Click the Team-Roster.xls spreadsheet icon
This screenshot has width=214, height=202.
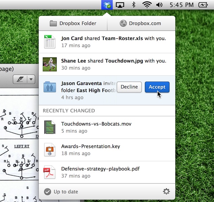coord(50,42)
